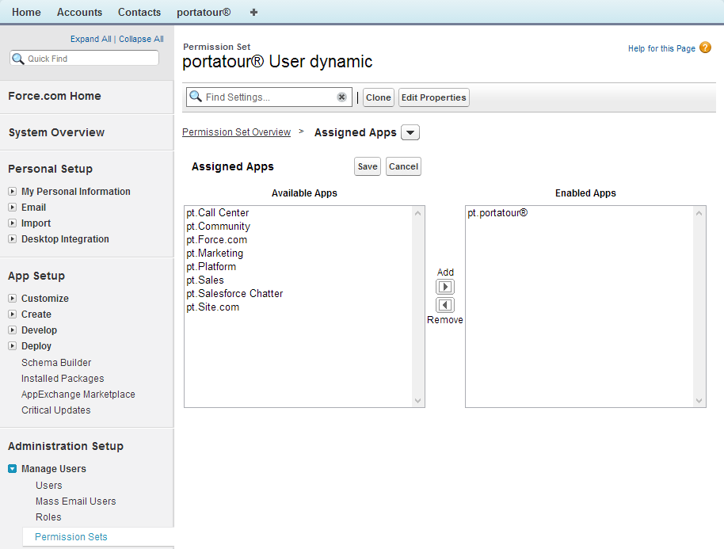The height and width of the screenshot is (549, 724).
Task: Clear the Find Settings search box
Action: pos(341,97)
